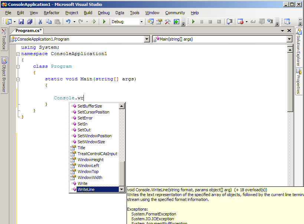
Task: Select SetWindowPosition in the completion list
Action: point(94,136)
